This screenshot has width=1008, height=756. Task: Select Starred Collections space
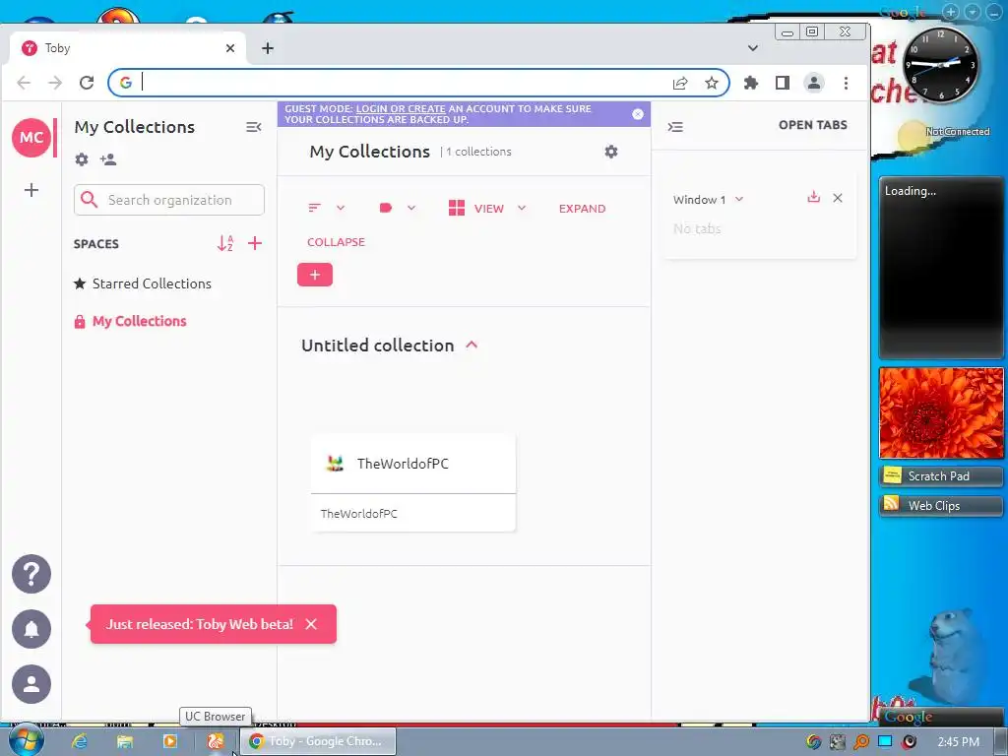[143, 283]
